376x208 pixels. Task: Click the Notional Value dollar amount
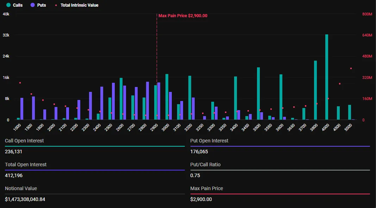(25, 199)
